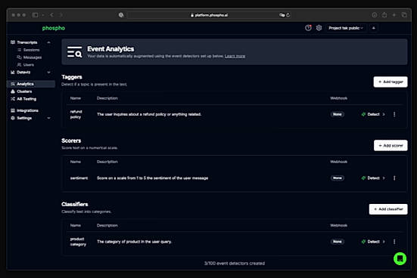Run Detect for refund policy tagger
The image size is (417, 278).
[x=373, y=114]
